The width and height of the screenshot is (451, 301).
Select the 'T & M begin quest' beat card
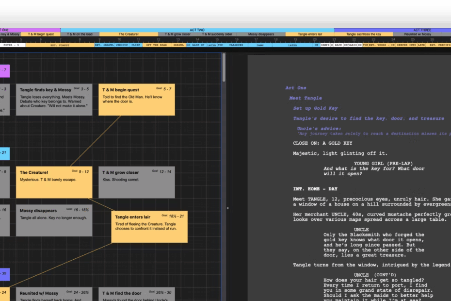(x=136, y=100)
